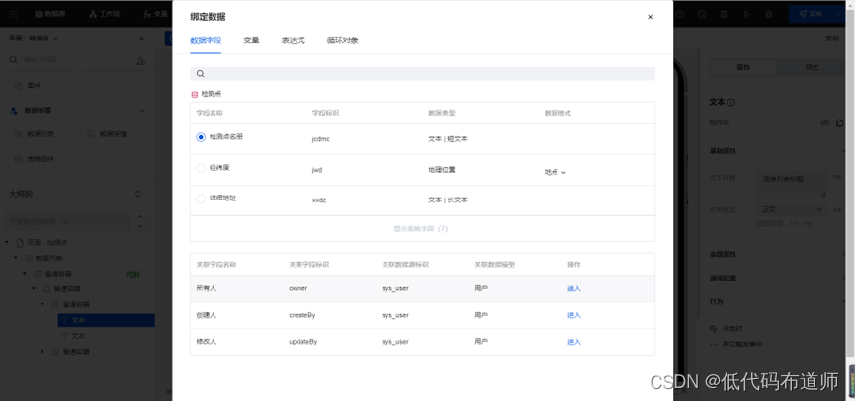
Task: Select the 检测点名册 radio button
Action: point(201,137)
